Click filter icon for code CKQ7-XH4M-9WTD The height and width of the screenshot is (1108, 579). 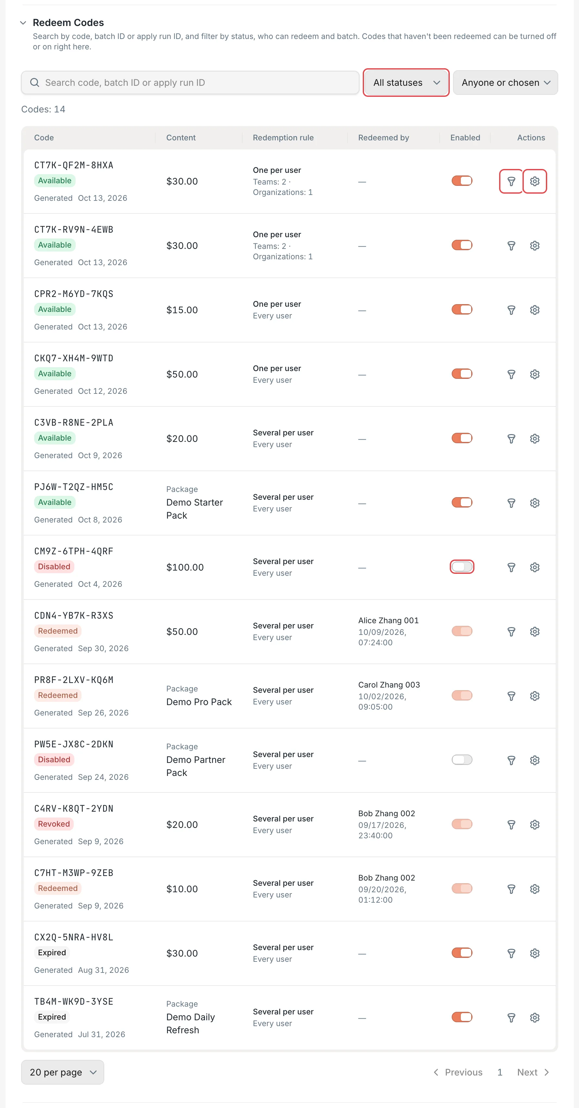tap(511, 374)
